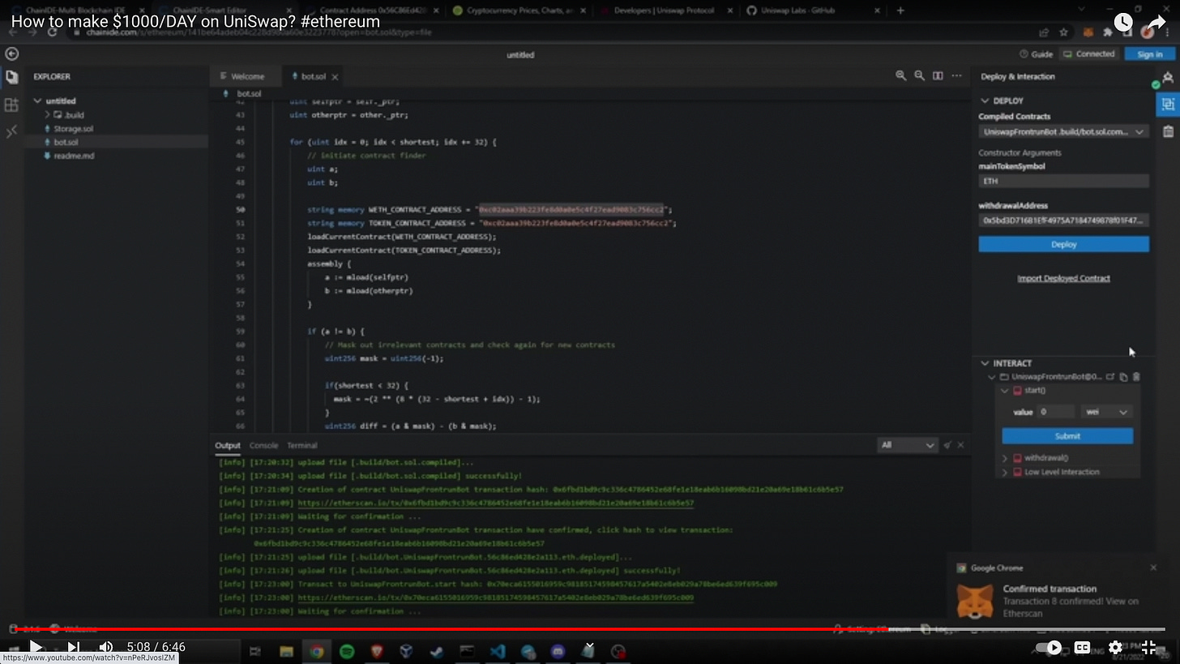Edit the mainTokenSymbol ETH field
Image resolution: width=1180 pixels, height=664 pixels.
[1063, 181]
